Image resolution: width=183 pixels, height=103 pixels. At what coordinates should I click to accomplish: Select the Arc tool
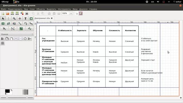pos(25,23)
